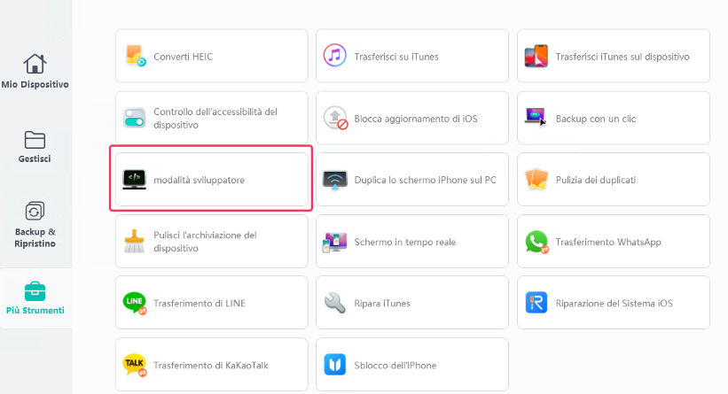Open the Gestisci sidebar tab
The width and height of the screenshot is (728, 394).
pos(35,147)
